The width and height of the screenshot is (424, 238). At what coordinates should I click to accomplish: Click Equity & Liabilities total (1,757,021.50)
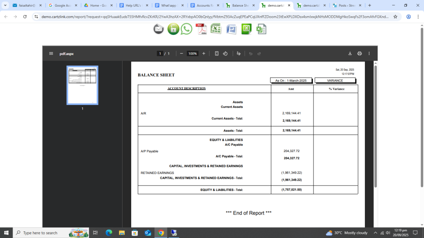(291, 190)
